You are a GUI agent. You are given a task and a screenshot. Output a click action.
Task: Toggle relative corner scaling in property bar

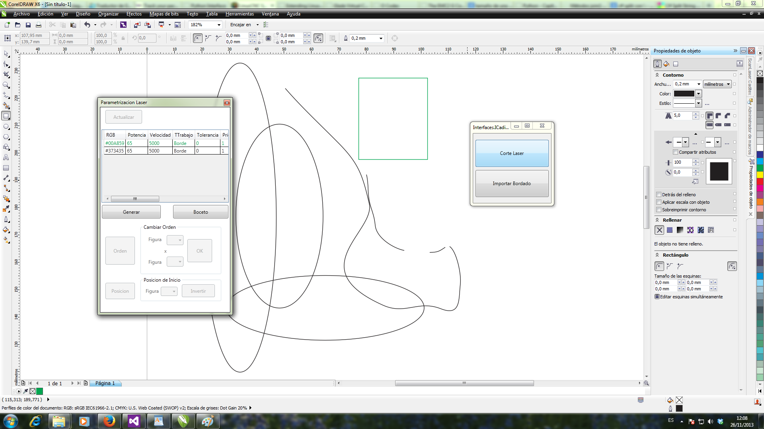[x=318, y=38]
